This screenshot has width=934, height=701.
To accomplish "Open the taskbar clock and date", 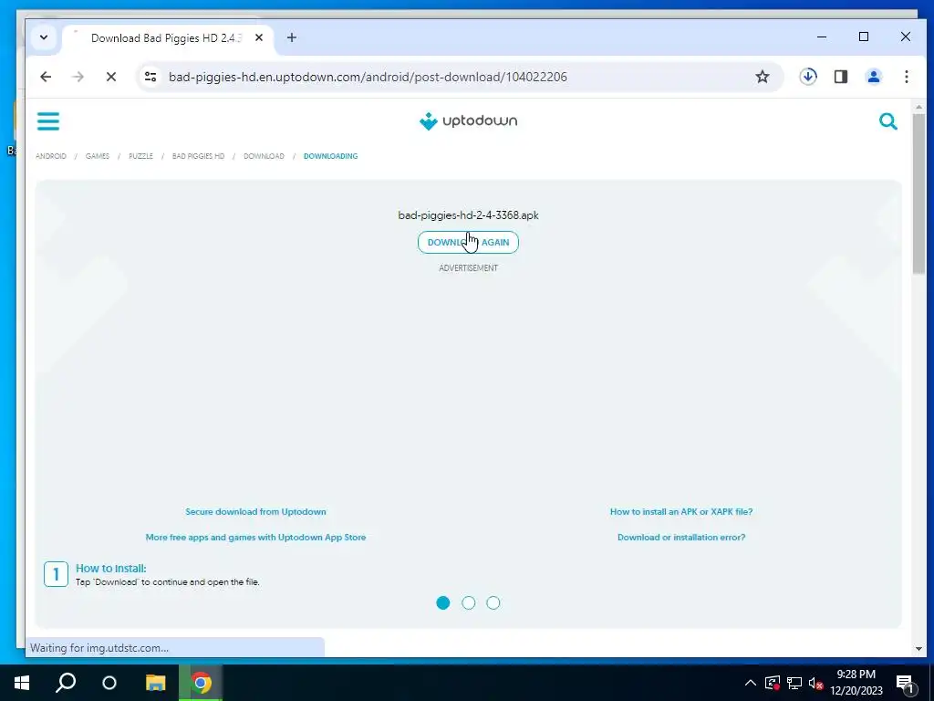I will pos(856,683).
